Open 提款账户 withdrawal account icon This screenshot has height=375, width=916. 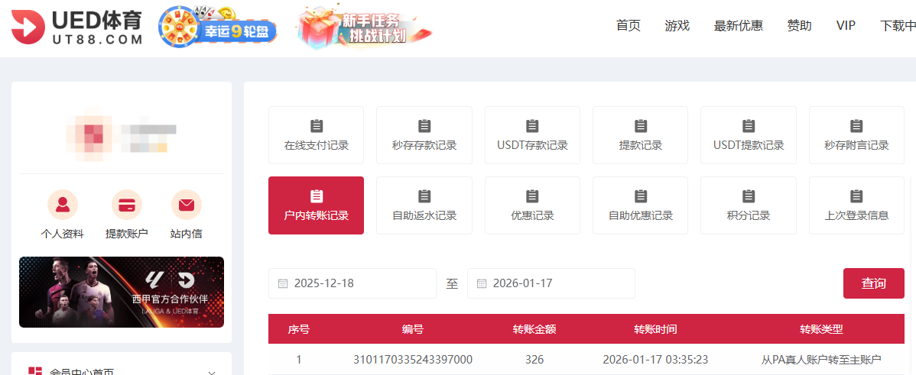126,205
